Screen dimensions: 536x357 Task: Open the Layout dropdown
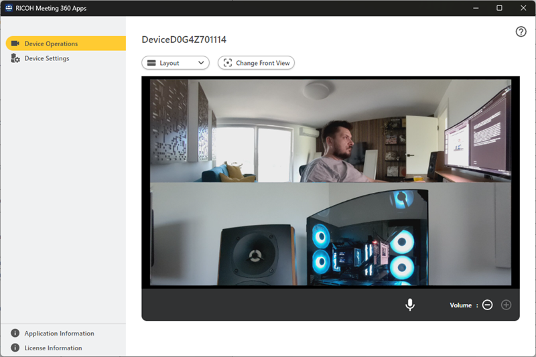[x=175, y=63]
